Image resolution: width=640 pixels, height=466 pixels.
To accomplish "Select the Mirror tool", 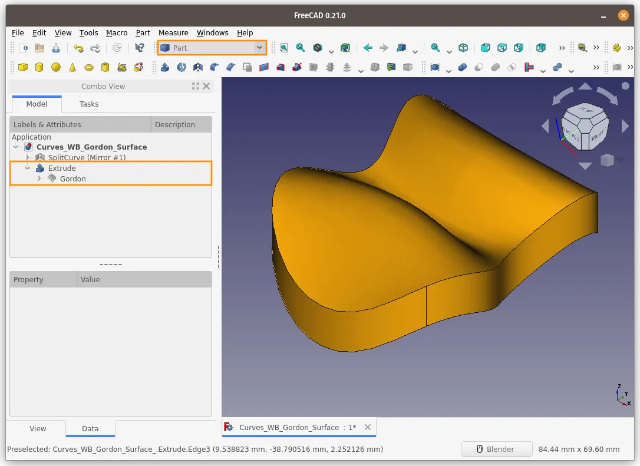I will (198, 67).
